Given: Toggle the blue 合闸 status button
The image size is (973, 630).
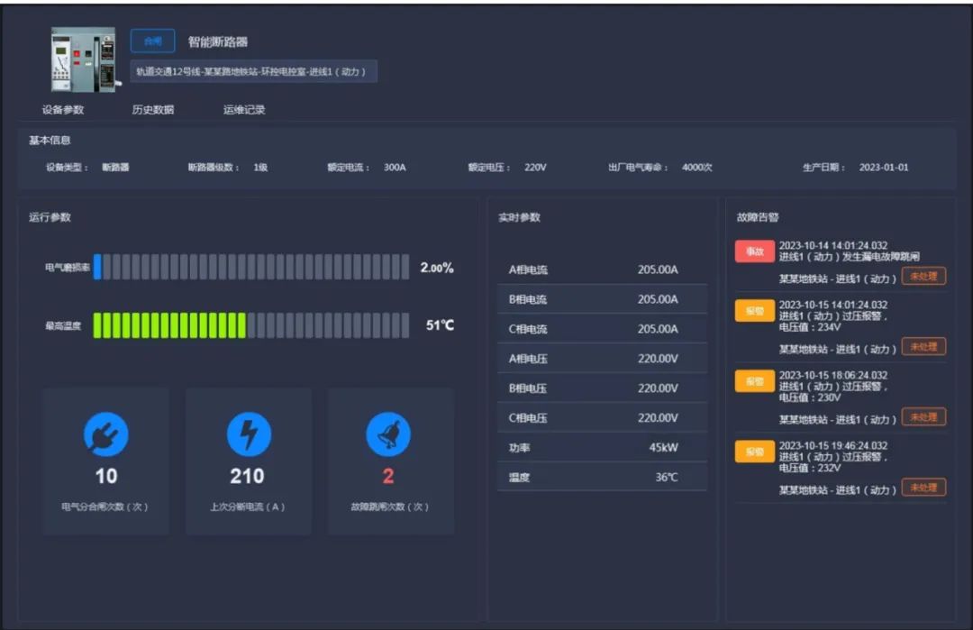Looking at the screenshot, I should click(x=152, y=41).
